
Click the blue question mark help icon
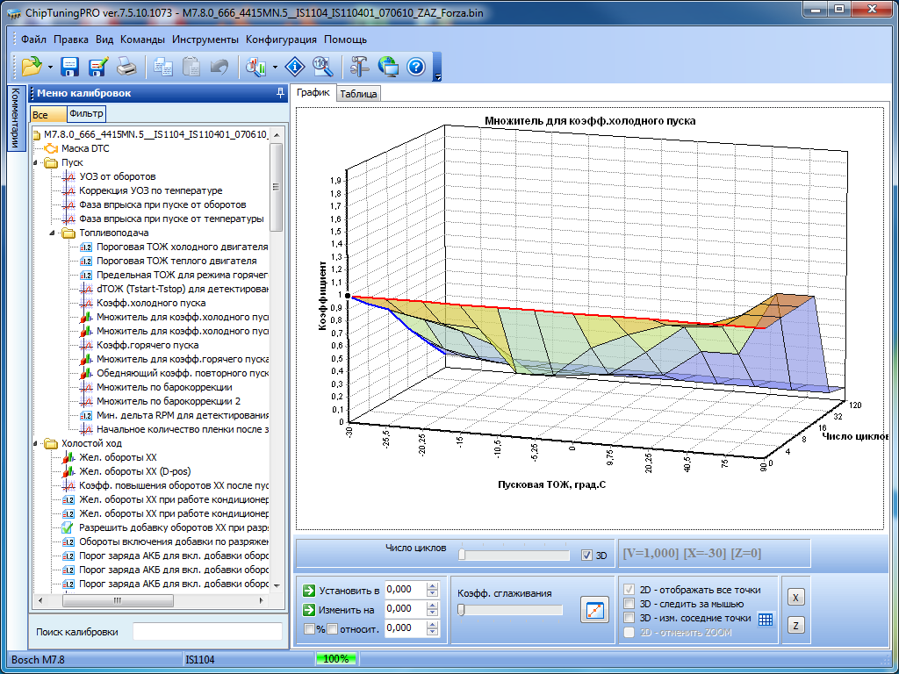[x=416, y=67]
